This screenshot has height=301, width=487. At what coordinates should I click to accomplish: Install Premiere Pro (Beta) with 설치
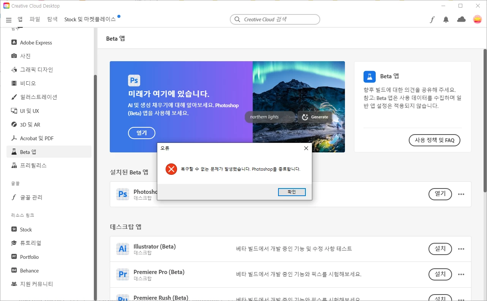tap(440, 274)
